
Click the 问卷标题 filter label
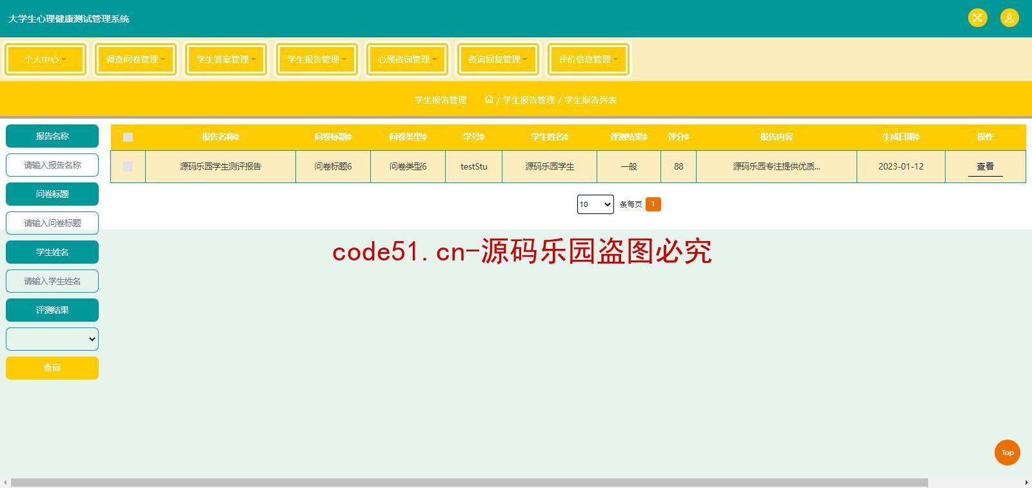point(52,194)
